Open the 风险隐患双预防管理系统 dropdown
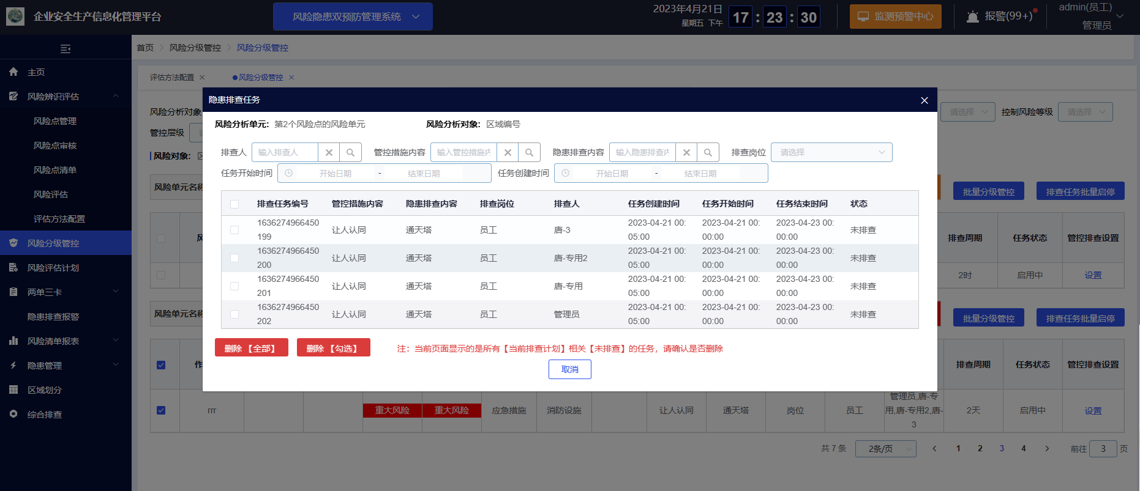Viewport: 1140px width, 491px height. tap(353, 17)
